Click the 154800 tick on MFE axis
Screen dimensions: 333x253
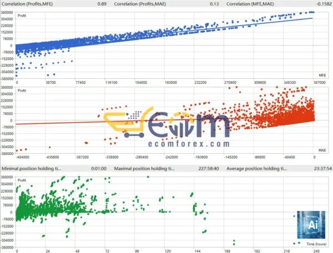pyautogui.click(x=141, y=82)
